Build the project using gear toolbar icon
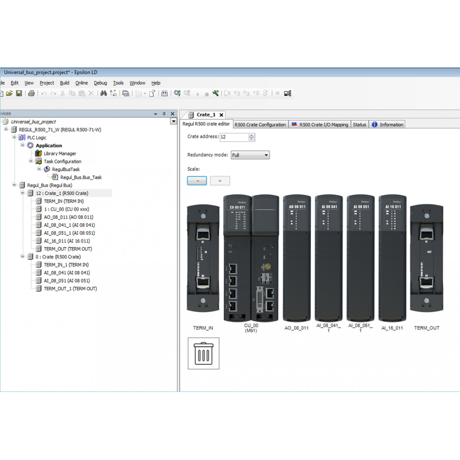Viewport: 460px width, 460px height. click(177, 93)
